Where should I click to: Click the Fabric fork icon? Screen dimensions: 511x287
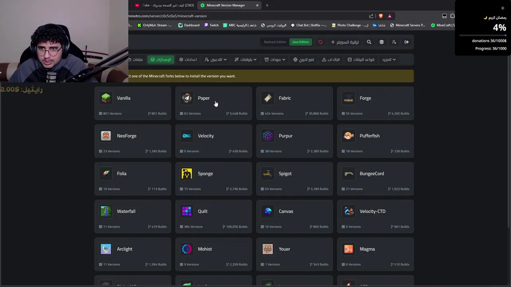tap(268, 98)
